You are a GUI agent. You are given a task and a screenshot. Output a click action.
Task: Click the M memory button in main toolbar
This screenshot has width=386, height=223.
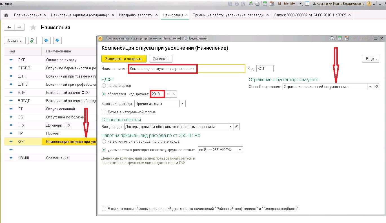point(279,4)
